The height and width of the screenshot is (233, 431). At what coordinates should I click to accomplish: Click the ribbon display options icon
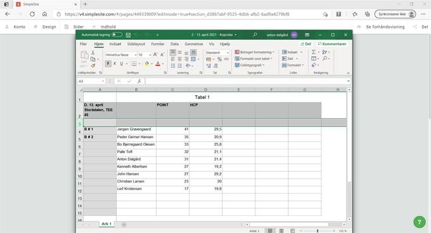(x=307, y=35)
